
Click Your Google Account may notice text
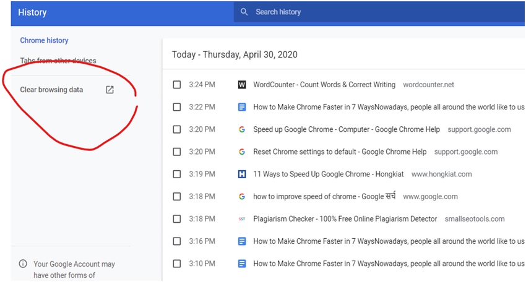click(x=74, y=269)
